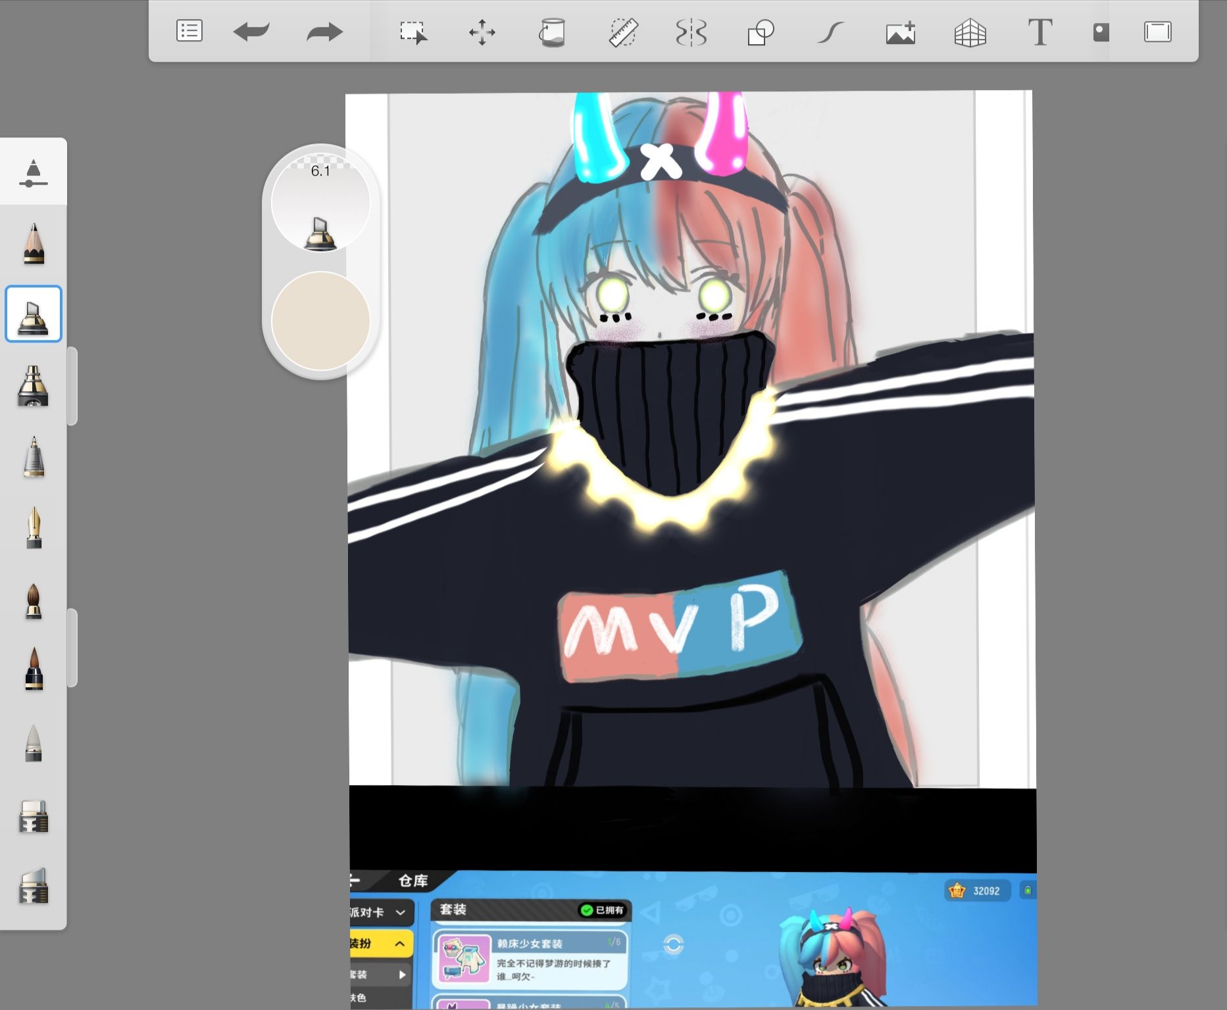Open the time-lapse record icon

point(1101,32)
